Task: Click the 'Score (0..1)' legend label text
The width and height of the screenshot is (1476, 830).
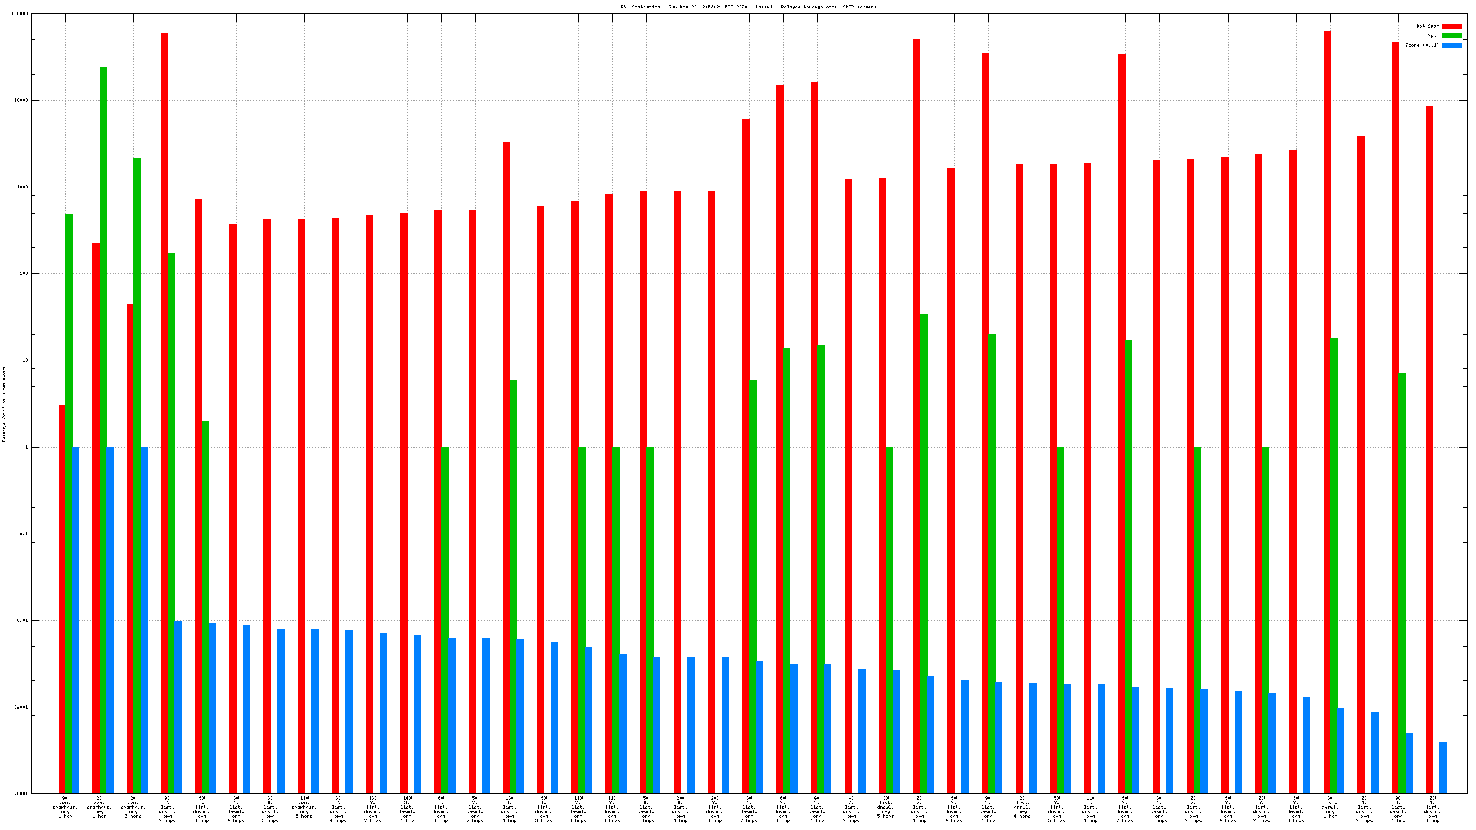Action: coord(1421,45)
